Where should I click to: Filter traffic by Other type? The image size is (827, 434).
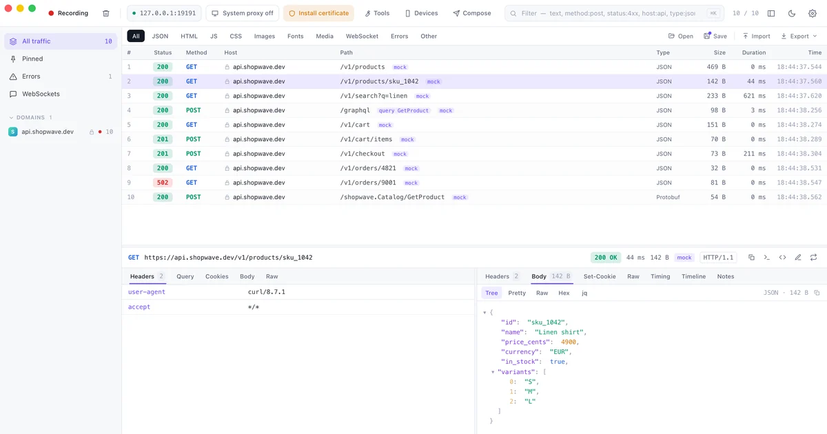pyautogui.click(x=429, y=36)
